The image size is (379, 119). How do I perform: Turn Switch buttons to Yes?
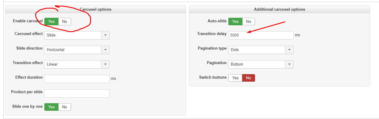click(x=236, y=78)
